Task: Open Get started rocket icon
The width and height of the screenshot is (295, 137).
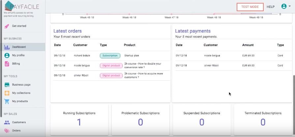Action: click(7, 26)
